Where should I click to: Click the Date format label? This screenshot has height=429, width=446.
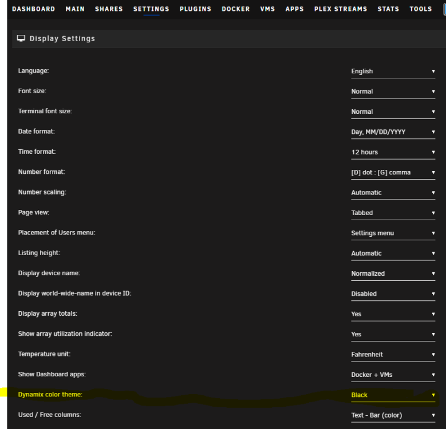tap(37, 131)
